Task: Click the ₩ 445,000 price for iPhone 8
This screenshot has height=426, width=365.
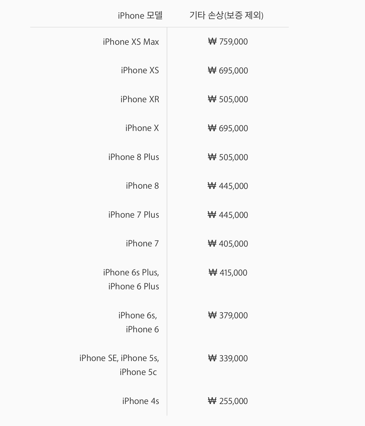Action: tap(228, 186)
